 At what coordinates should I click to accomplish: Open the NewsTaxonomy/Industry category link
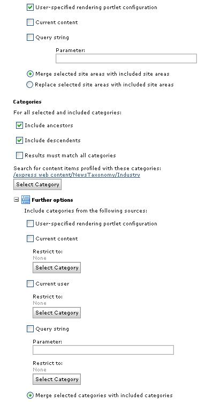coord(77,175)
